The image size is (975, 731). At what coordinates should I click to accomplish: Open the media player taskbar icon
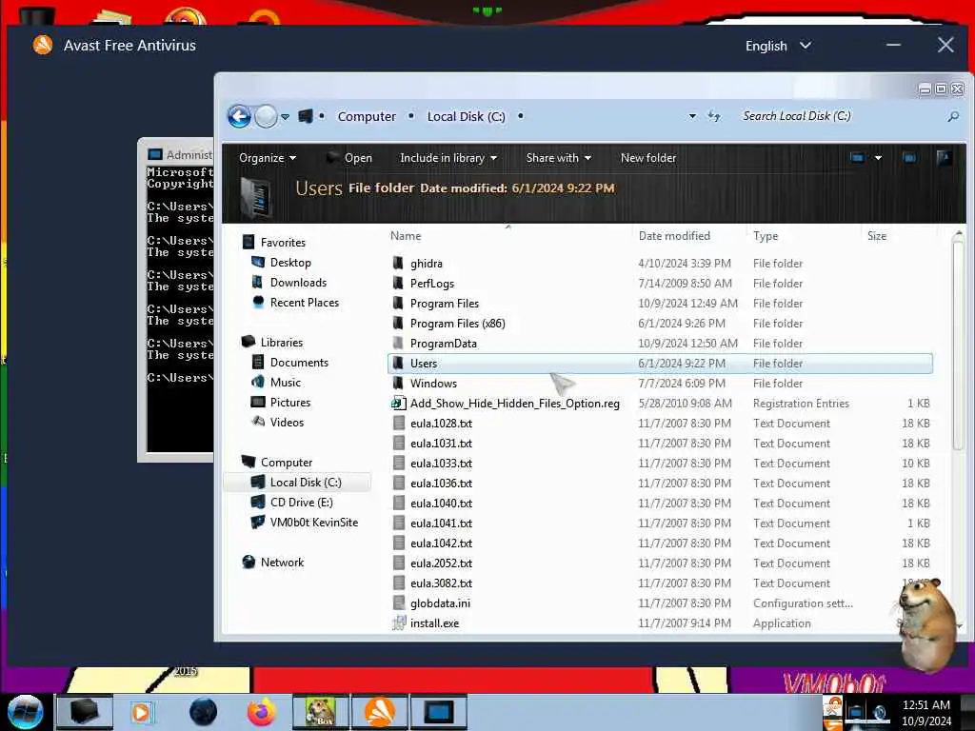point(141,712)
